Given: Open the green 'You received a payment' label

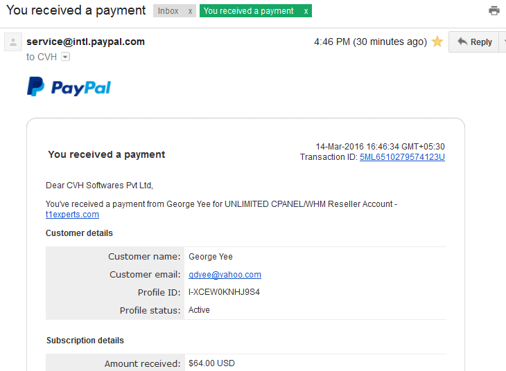Looking at the screenshot, I should 248,11.
